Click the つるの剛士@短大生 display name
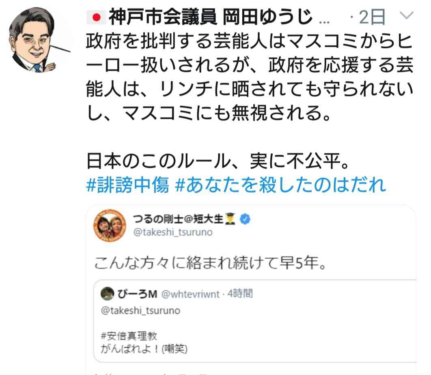The image size is (431, 375). click(x=178, y=219)
